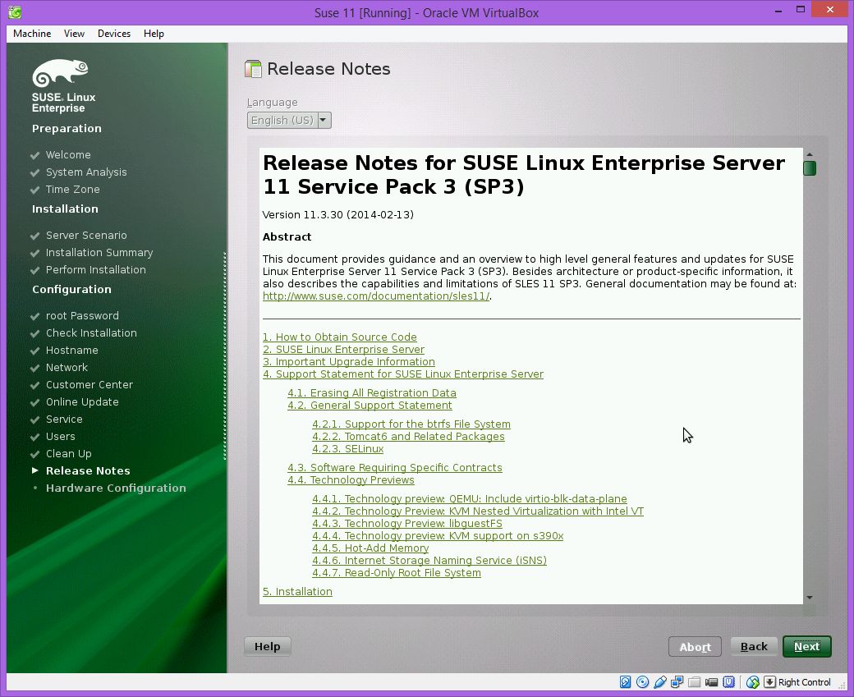854x697 pixels.
Task: Click 'System Analysis' step in sidebar
Action: [86, 172]
